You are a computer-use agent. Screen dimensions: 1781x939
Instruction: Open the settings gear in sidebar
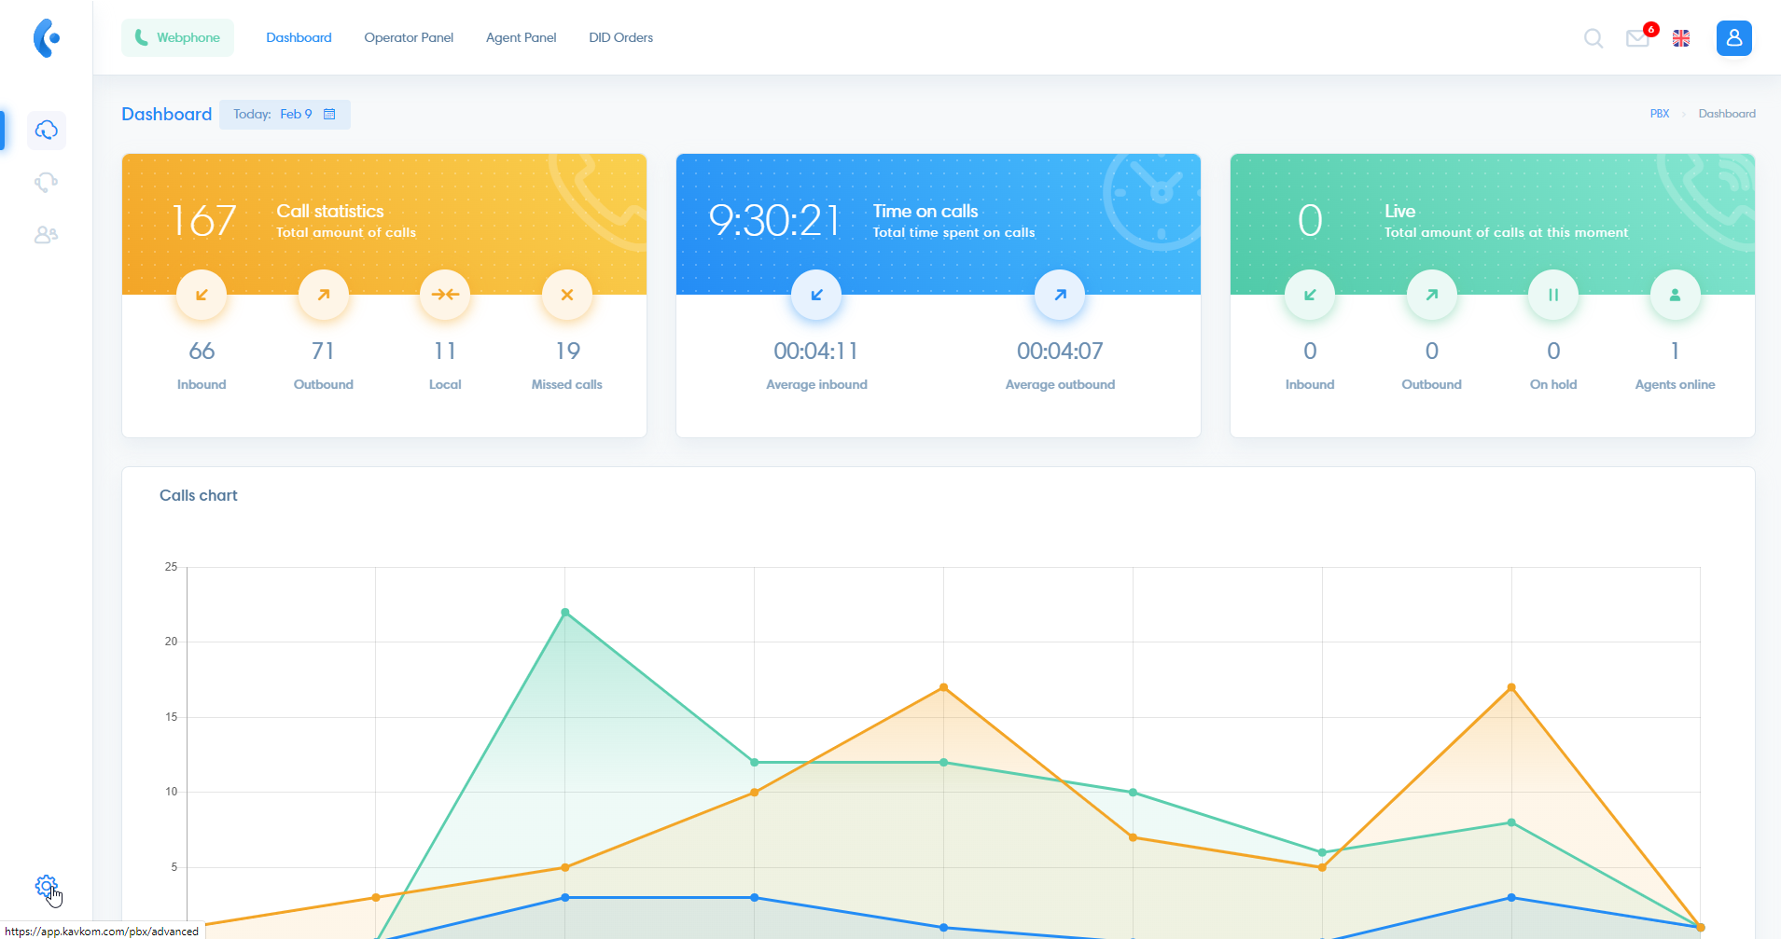coord(46,886)
